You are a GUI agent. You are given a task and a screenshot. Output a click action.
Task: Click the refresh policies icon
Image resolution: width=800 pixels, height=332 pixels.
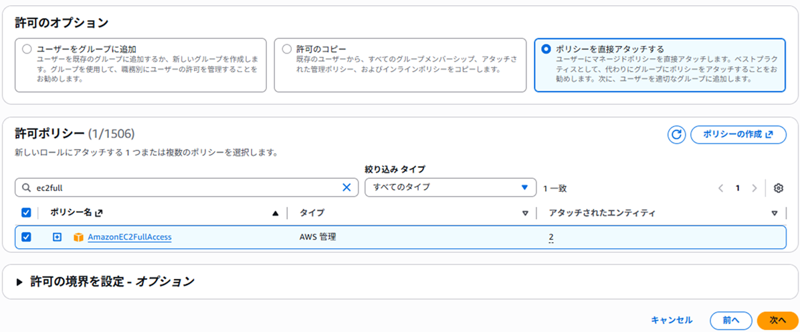click(x=676, y=135)
